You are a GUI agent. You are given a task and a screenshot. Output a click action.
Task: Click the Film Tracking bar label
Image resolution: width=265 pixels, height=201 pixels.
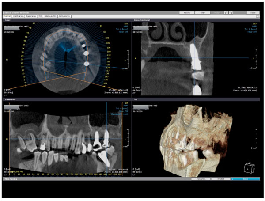tap(11, 179)
